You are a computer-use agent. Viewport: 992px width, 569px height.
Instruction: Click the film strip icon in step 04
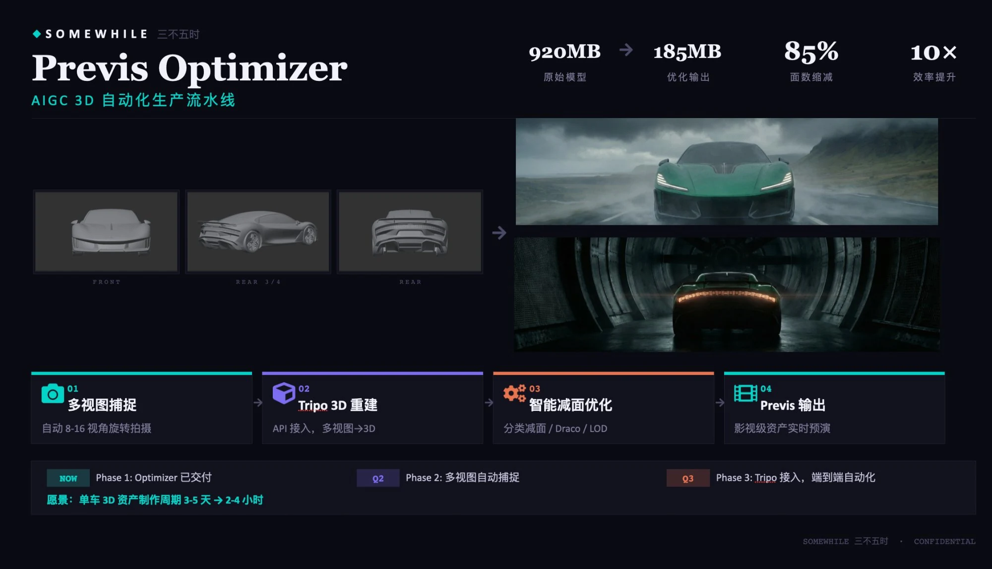coord(745,393)
